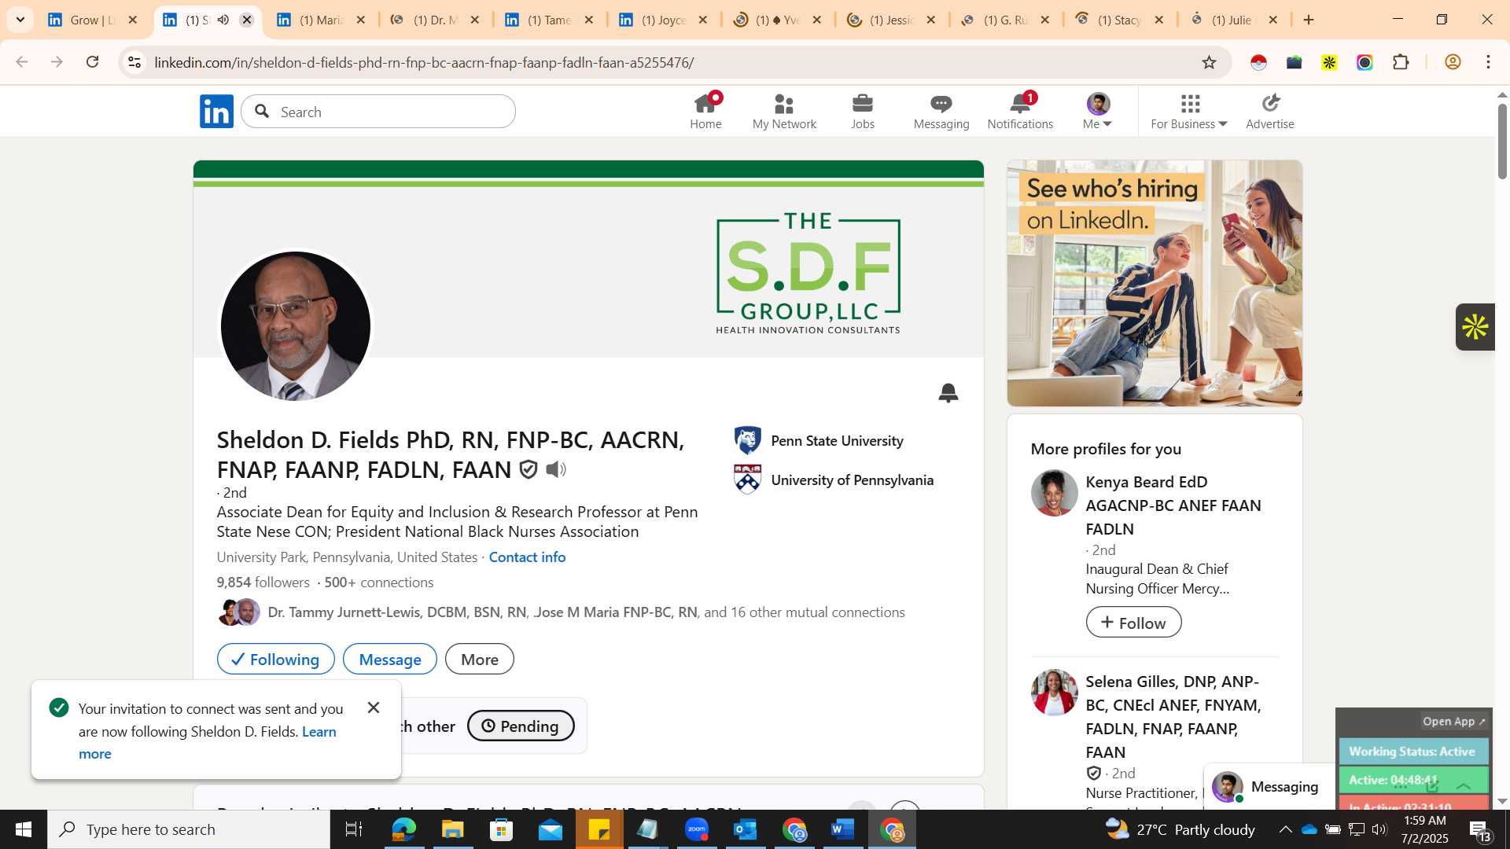
Task: Open the Messaging overlay bar
Action: pyautogui.click(x=1270, y=787)
